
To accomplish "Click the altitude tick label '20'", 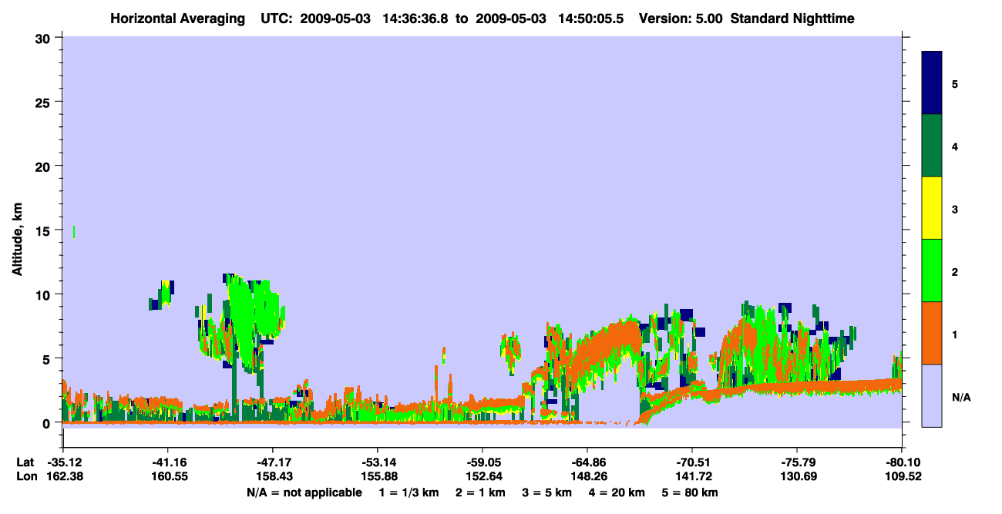I will point(43,166).
